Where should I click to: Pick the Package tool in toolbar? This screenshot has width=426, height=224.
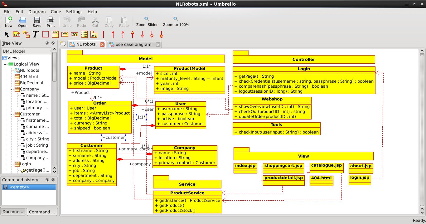[94, 34]
